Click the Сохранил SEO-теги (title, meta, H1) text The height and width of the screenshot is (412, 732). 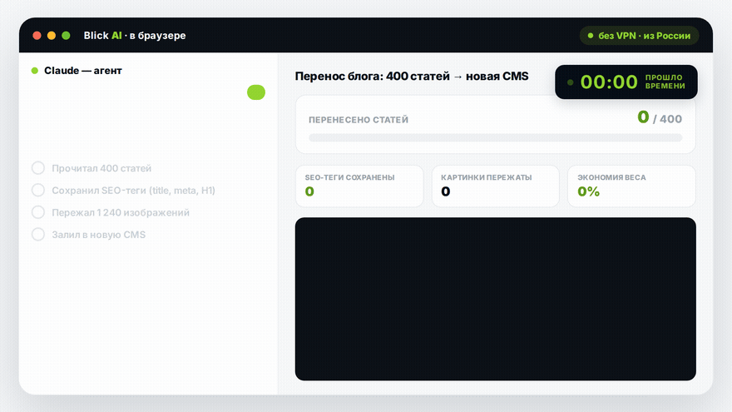click(134, 190)
